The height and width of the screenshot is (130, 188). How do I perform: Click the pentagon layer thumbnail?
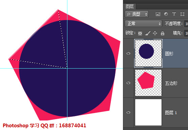[148, 83]
